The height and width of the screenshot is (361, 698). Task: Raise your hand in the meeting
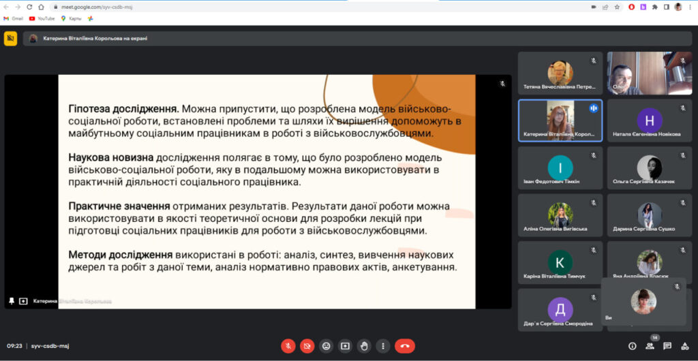pos(365,346)
